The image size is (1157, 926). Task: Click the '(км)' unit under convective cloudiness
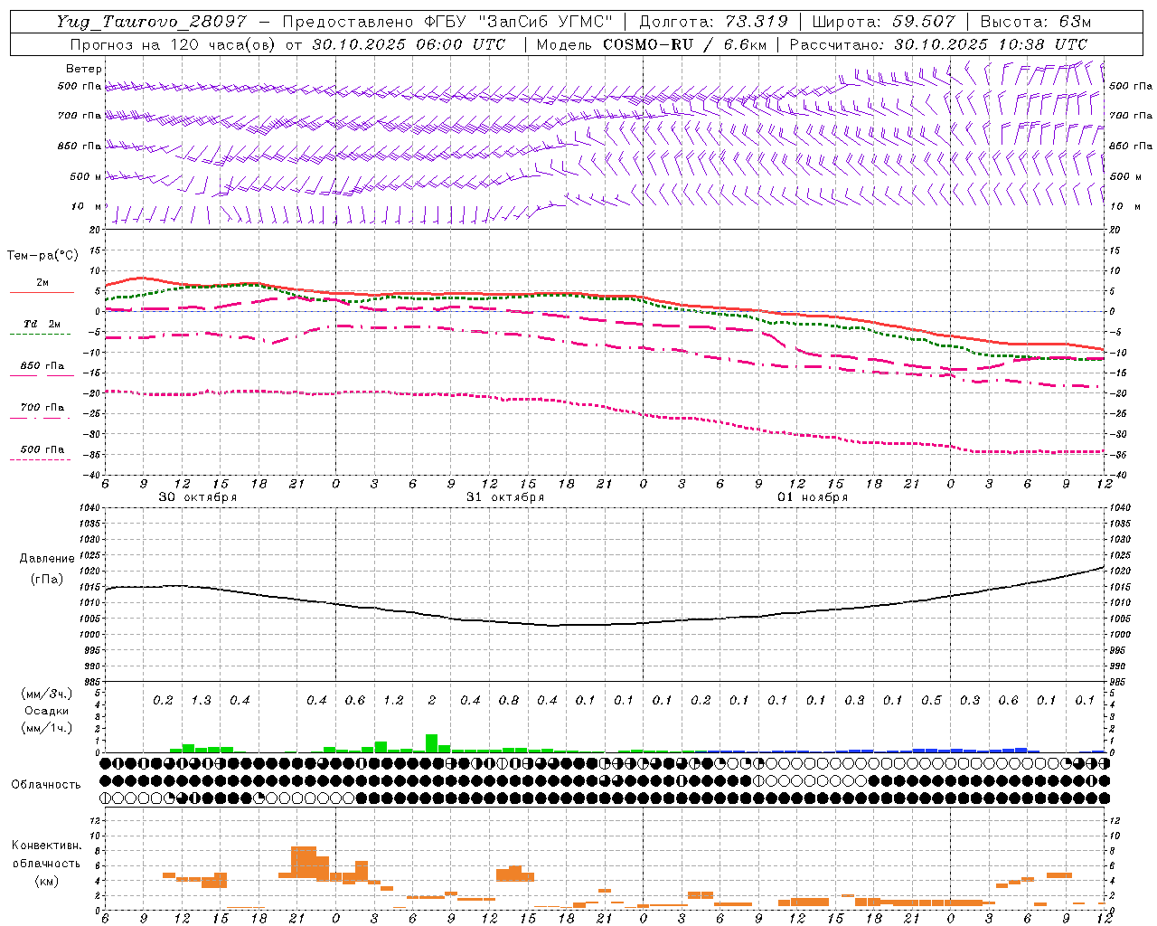[x=46, y=881]
